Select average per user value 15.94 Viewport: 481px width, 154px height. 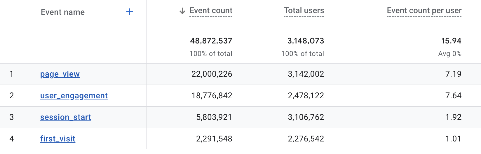pyautogui.click(x=452, y=41)
